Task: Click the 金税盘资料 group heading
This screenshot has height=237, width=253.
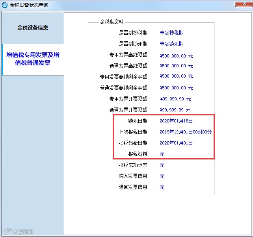Action: (x=112, y=22)
